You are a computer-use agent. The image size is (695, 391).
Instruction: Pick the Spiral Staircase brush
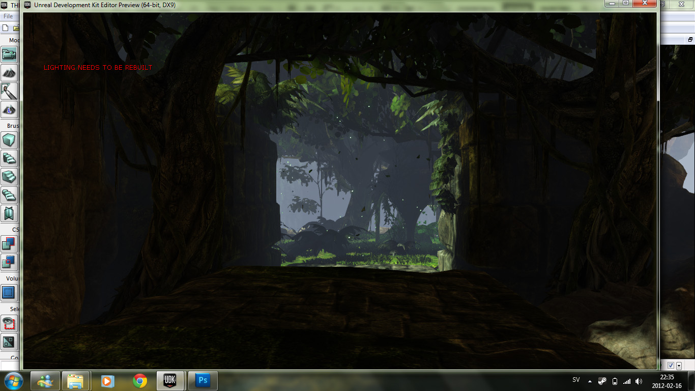pyautogui.click(x=10, y=194)
